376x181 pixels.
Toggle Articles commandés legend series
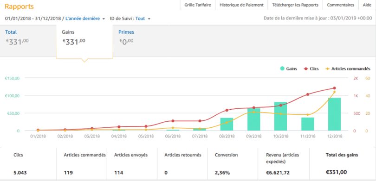tap(348, 69)
